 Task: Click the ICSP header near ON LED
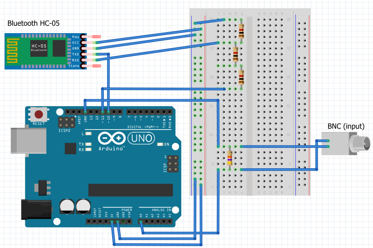[x=172, y=164]
